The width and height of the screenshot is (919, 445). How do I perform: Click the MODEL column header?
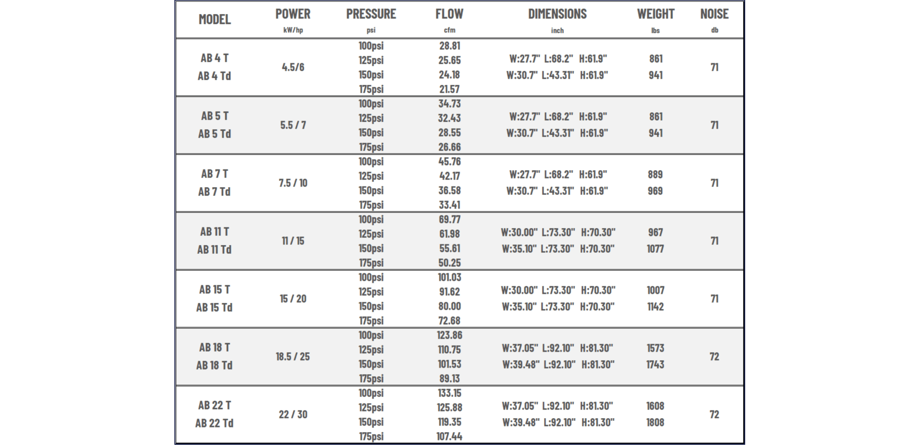pos(215,19)
